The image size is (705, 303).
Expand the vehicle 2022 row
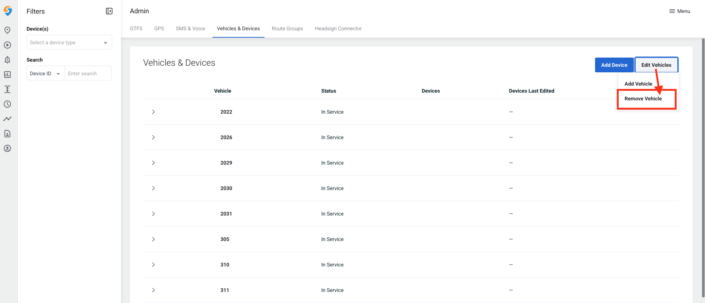click(153, 112)
